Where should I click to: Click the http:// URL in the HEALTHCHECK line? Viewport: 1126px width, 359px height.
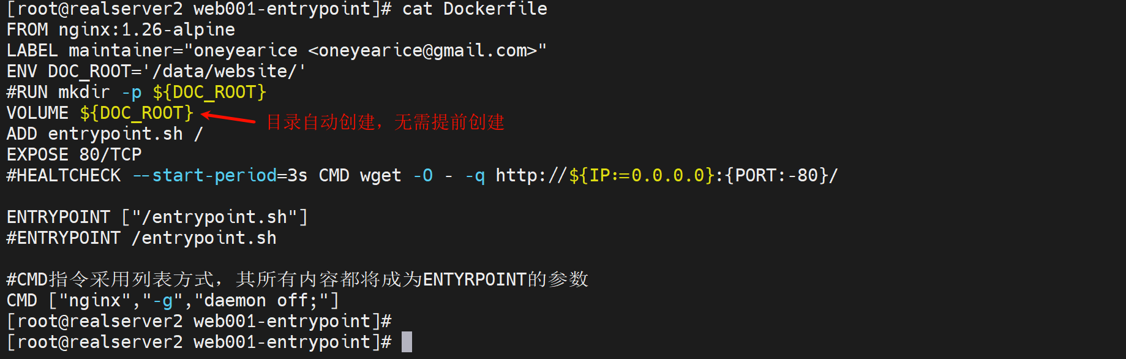(666, 175)
